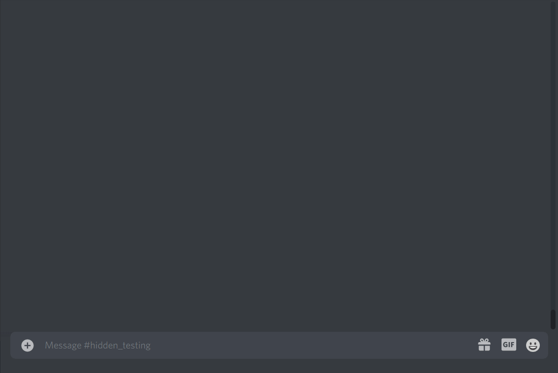Select the circled plus upload icon

(28, 345)
